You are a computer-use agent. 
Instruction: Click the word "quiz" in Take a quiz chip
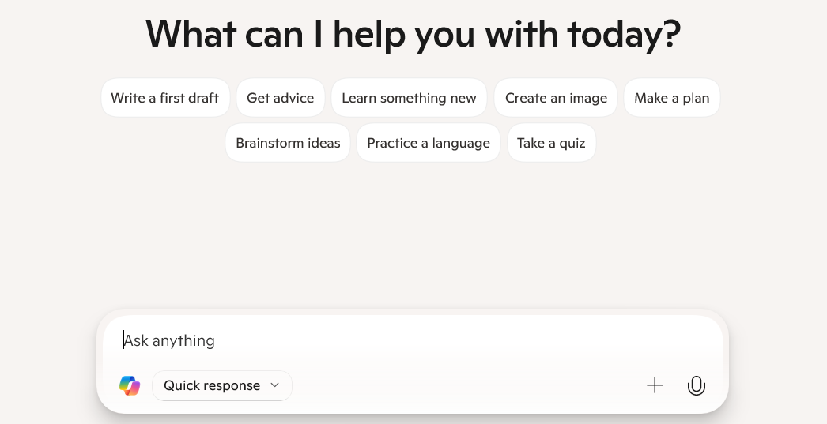pos(572,143)
